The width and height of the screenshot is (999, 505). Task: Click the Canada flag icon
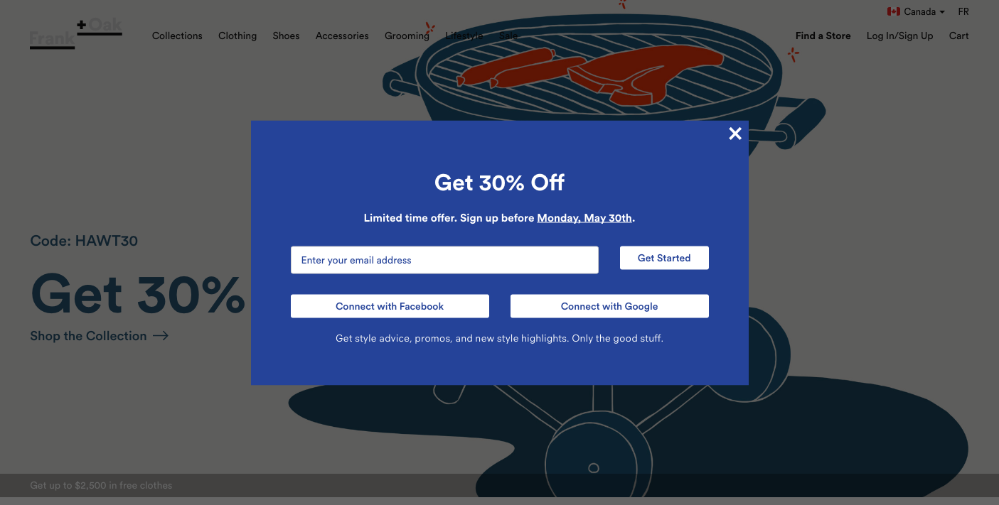pyautogui.click(x=894, y=11)
